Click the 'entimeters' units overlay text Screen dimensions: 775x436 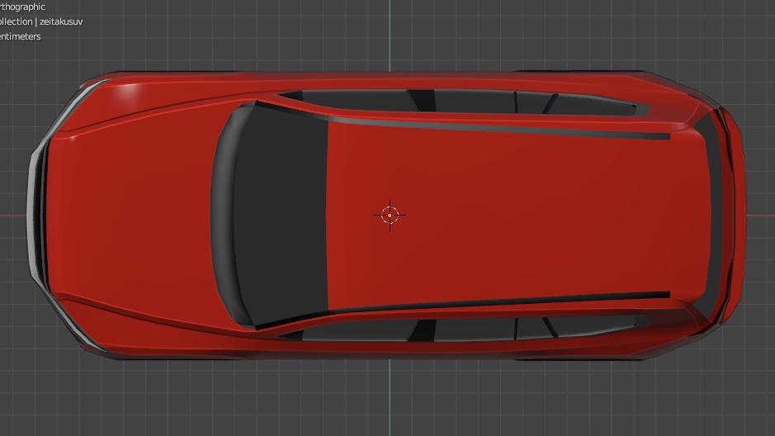click(21, 36)
